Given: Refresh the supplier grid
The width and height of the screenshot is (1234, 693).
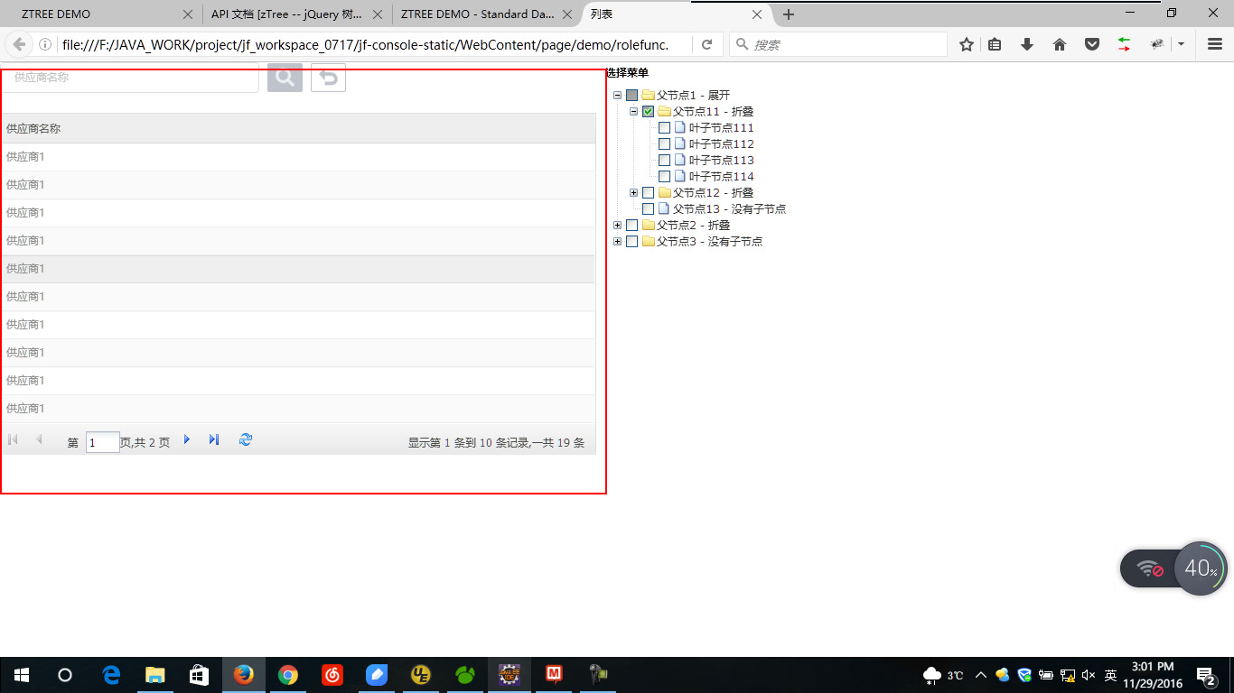Looking at the screenshot, I should 246,439.
